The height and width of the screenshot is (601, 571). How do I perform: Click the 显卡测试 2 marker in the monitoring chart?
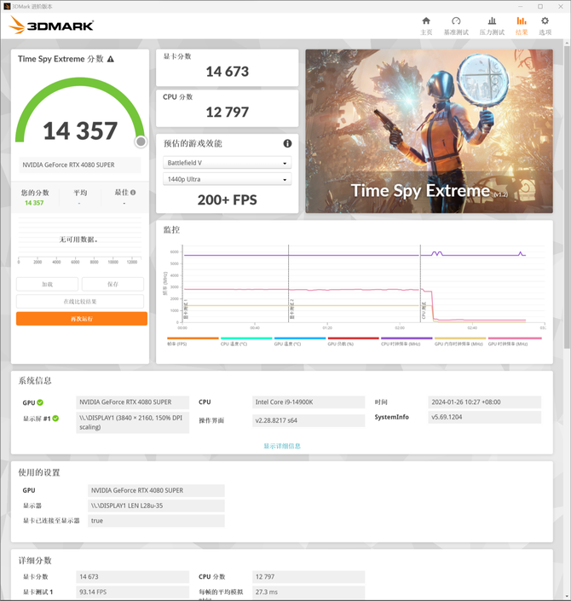click(292, 309)
